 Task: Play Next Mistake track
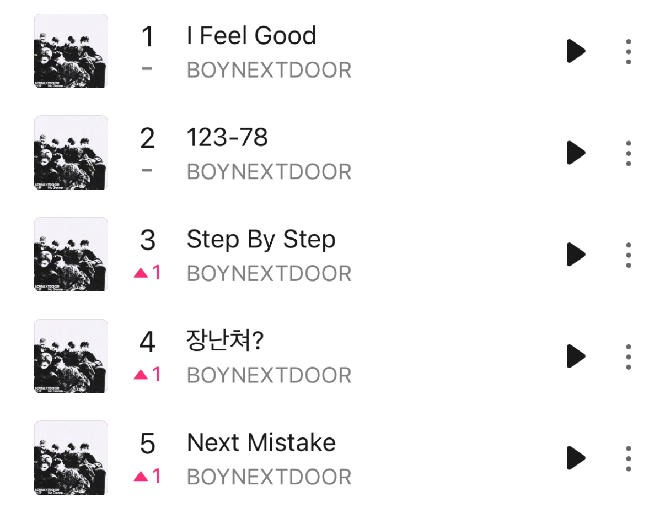576,458
